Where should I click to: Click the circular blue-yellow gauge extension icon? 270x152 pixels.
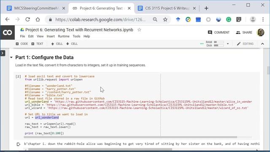point(188,19)
